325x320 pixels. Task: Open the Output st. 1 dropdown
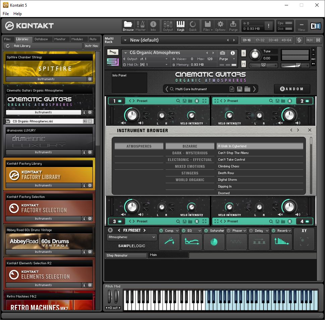click(x=166, y=59)
